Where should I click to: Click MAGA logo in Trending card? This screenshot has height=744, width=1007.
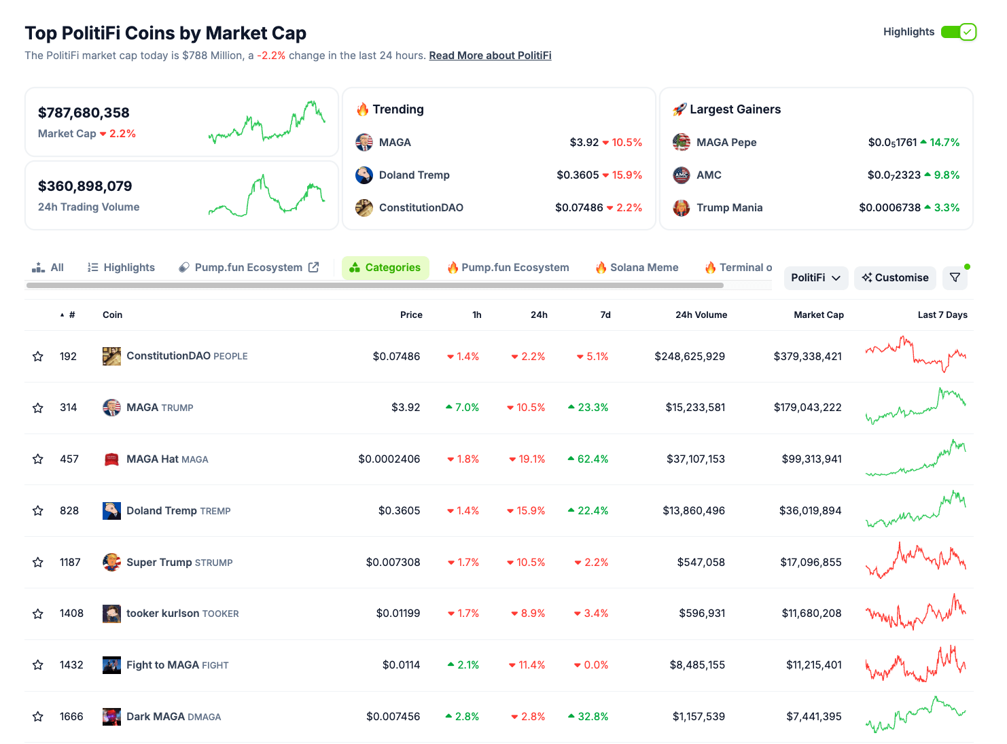click(364, 143)
